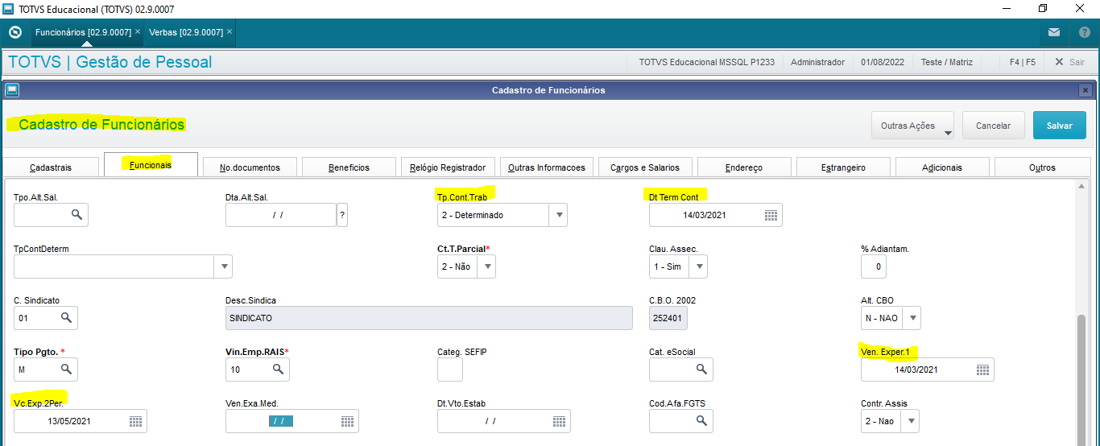Viewport: 1100px width, 446px height.
Task: Open the Relógio Registrador tab
Action: pyautogui.click(x=448, y=167)
